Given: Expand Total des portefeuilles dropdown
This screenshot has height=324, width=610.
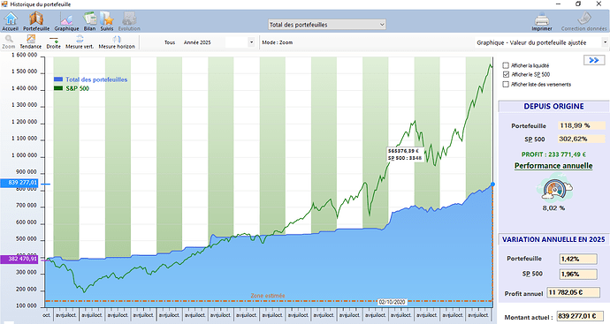Looking at the screenshot, I should pyautogui.click(x=327, y=25).
